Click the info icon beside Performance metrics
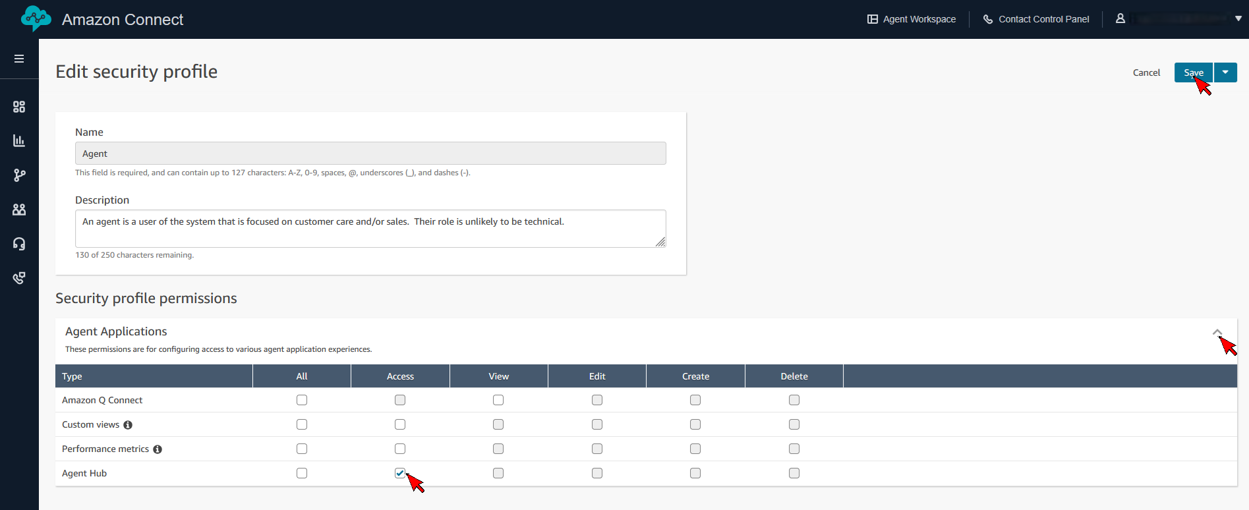 coord(158,449)
